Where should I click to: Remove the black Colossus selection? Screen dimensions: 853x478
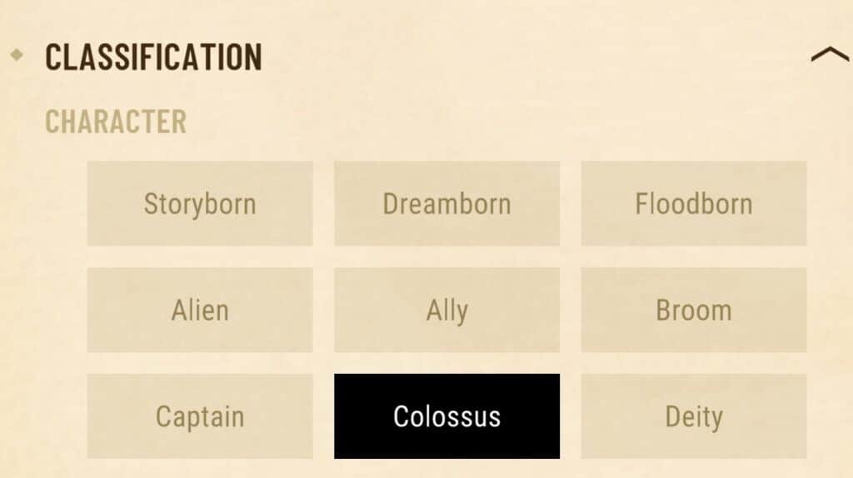point(446,416)
